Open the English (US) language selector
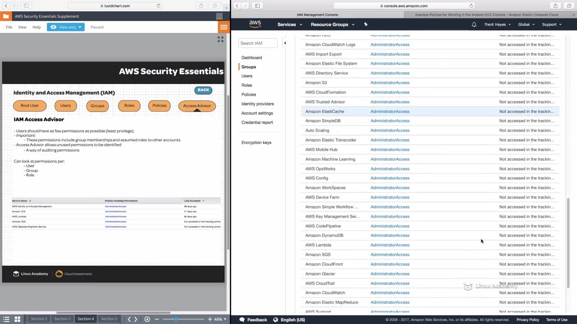The width and height of the screenshot is (577, 324). [289, 319]
